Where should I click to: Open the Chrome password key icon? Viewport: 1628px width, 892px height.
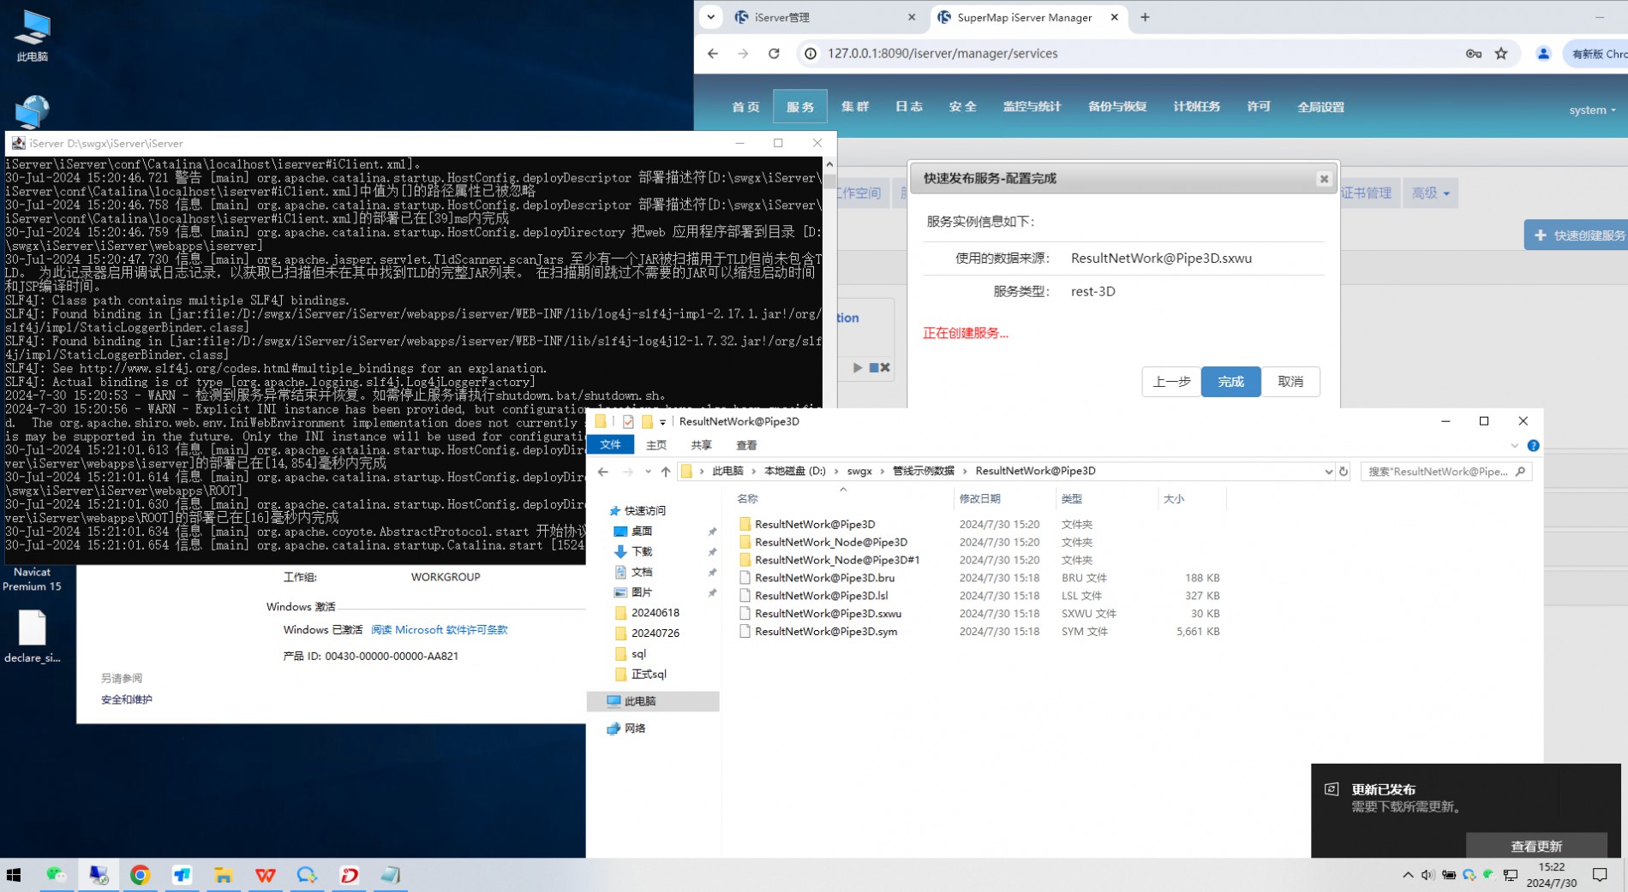click(1474, 53)
